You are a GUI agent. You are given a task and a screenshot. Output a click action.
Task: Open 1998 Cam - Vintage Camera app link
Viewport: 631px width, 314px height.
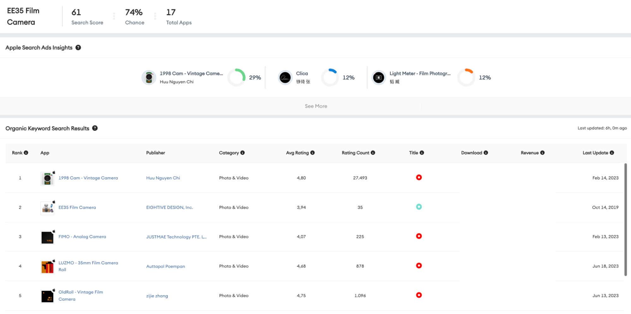click(x=88, y=178)
